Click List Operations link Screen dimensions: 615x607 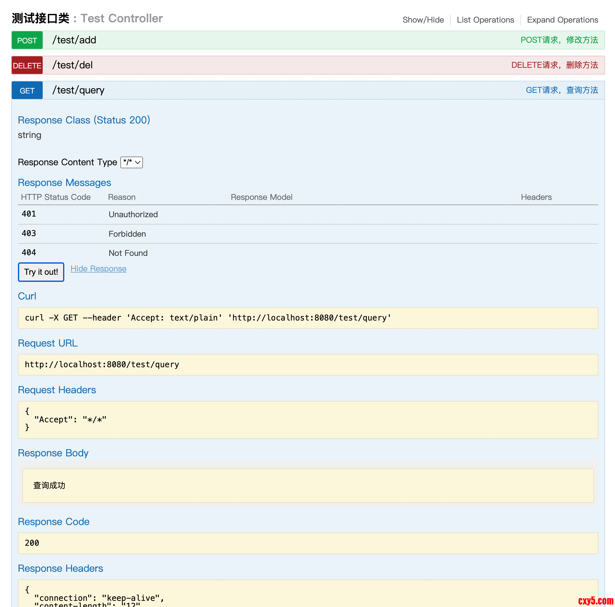pos(485,20)
